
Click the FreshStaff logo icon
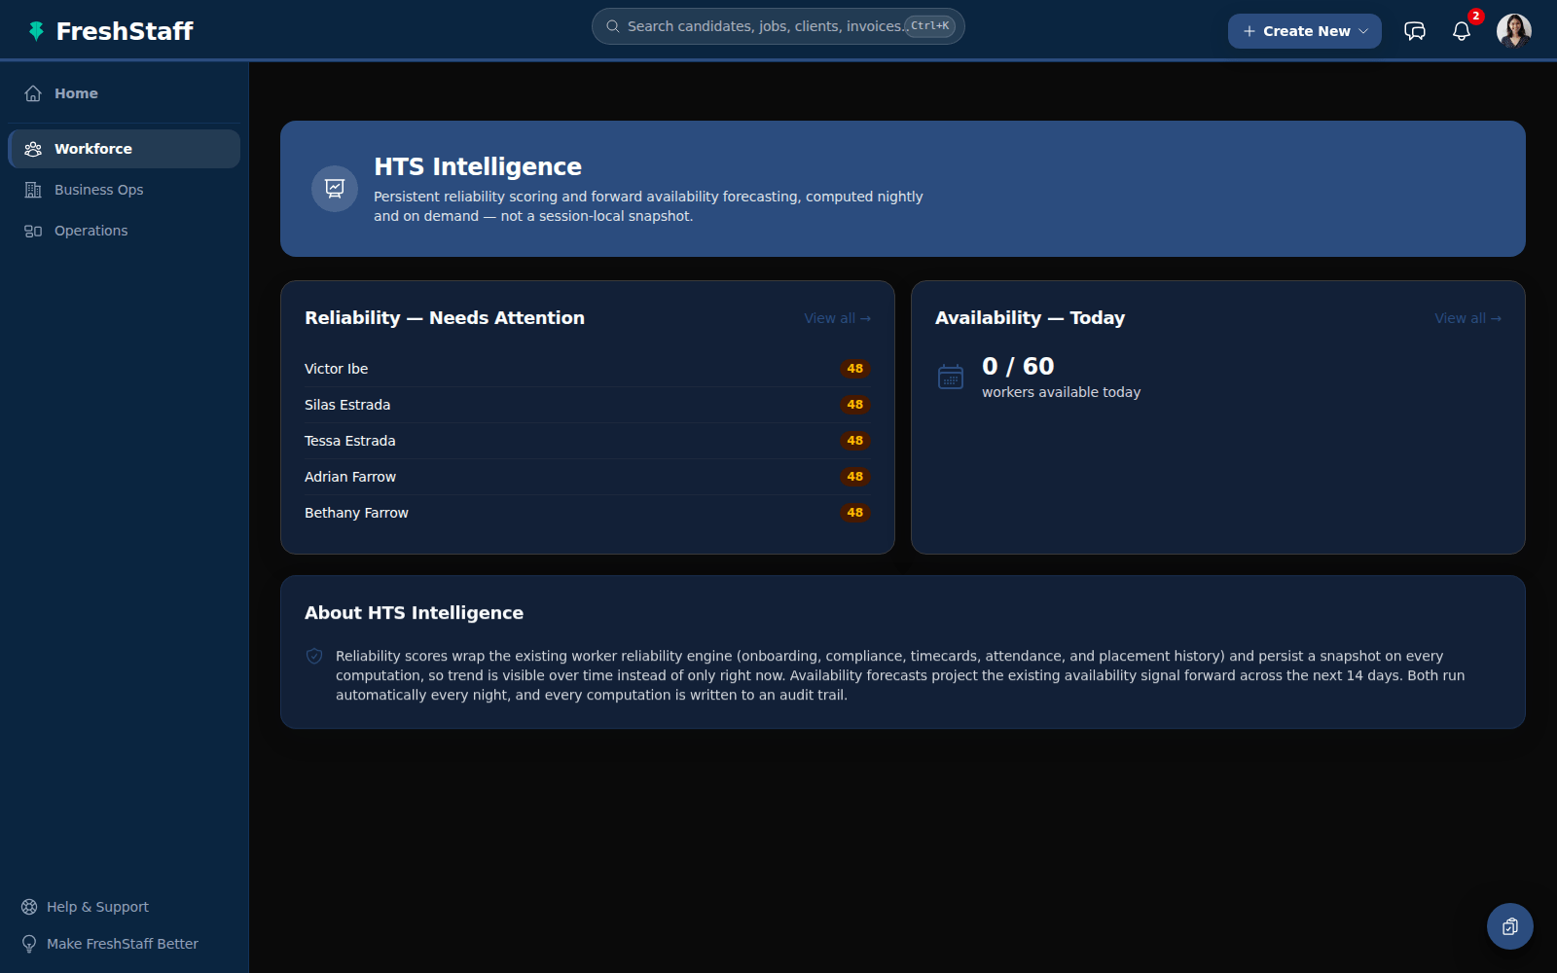[36, 31]
